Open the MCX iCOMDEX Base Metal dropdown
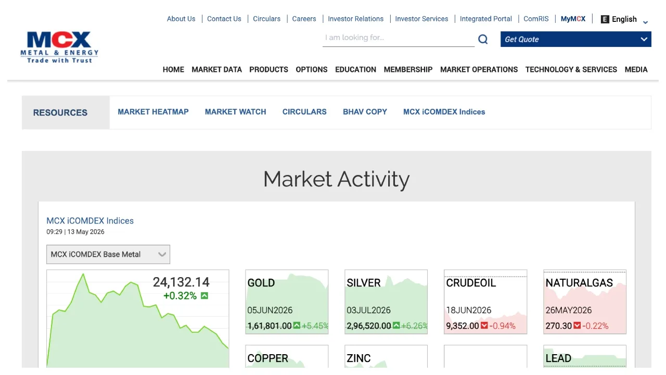Image resolution: width=666 pixels, height=375 pixels. pyautogui.click(x=108, y=254)
